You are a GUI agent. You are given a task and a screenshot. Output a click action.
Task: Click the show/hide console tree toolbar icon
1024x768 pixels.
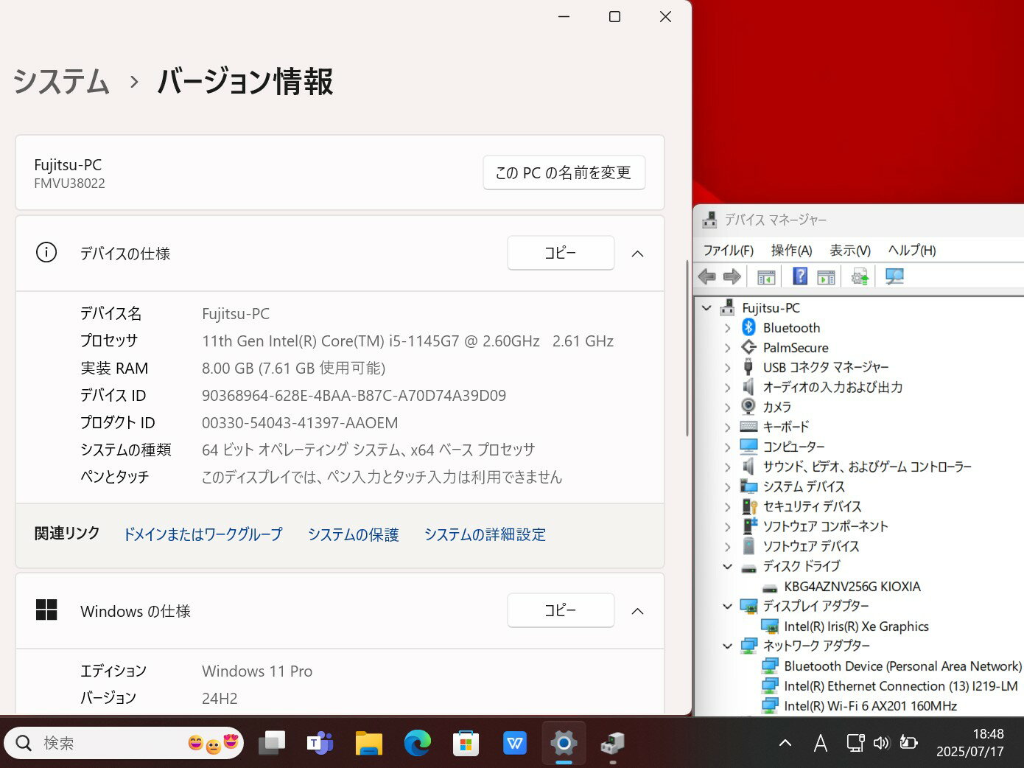766,276
